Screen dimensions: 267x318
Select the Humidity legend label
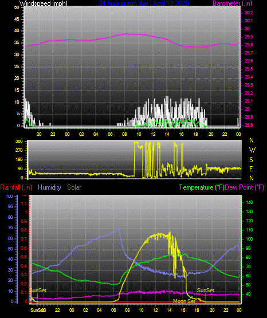click(49, 187)
